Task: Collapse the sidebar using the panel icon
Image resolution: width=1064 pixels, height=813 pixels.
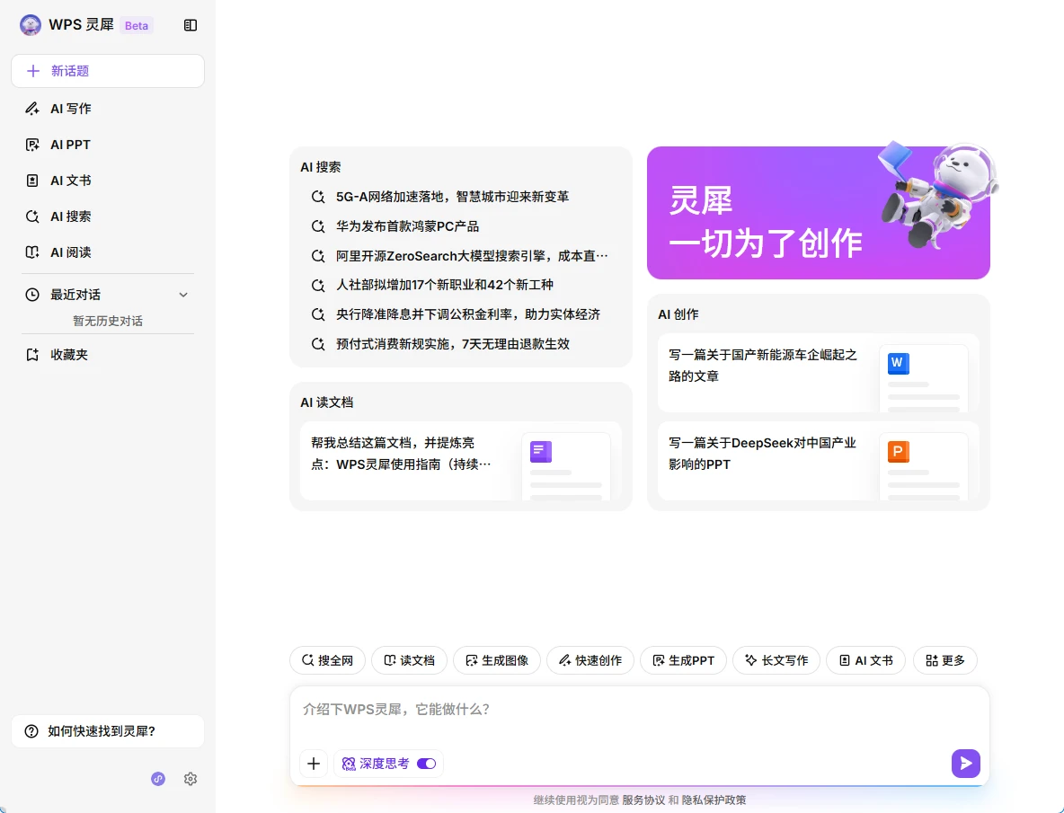Action: [x=191, y=25]
